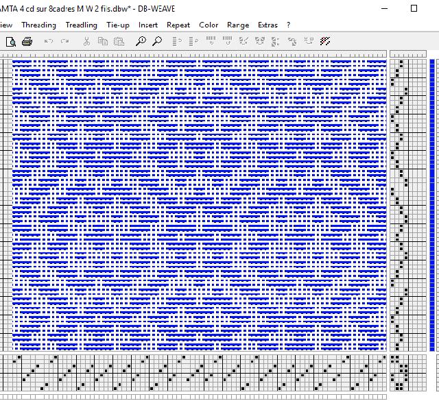
Task: Zoom out with the second magnifier icon
Action: click(157, 42)
